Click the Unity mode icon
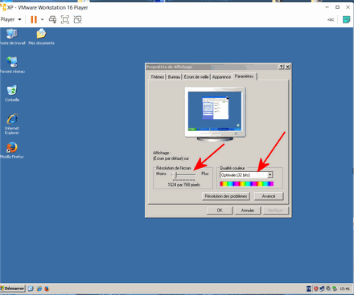Screen dimensions: 354x295 [x=77, y=19]
